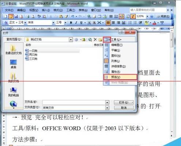Image resolution: width=181 pixels, height=146 pixels.
Task: Open the underline style dropdown arrow
Action: [x=85, y=23]
